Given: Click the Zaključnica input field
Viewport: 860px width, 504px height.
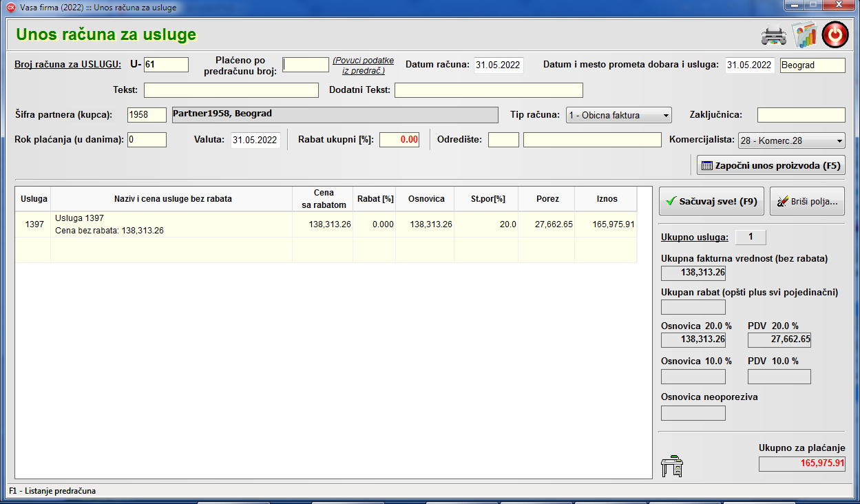Looking at the screenshot, I should click(801, 115).
